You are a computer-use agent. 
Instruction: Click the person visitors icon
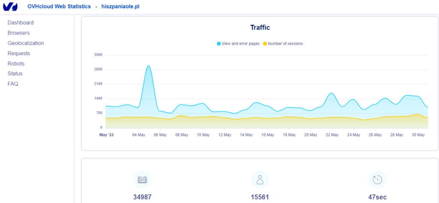pyautogui.click(x=260, y=180)
